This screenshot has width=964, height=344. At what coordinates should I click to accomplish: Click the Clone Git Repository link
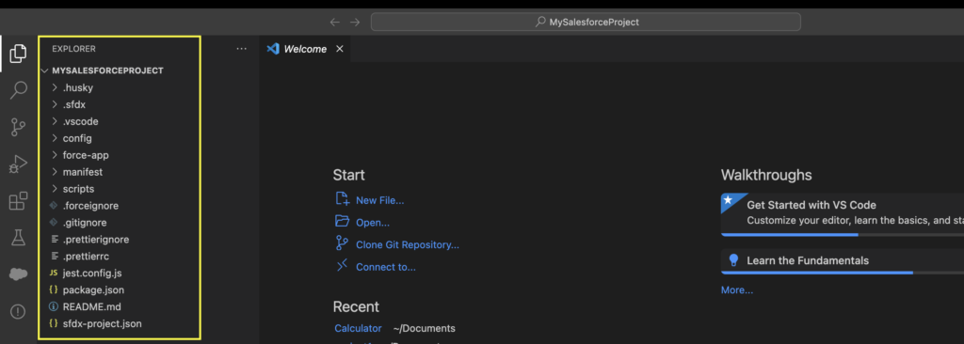point(407,245)
